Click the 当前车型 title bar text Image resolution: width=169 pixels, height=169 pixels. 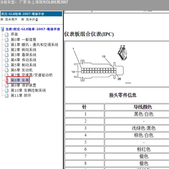(34, 2)
